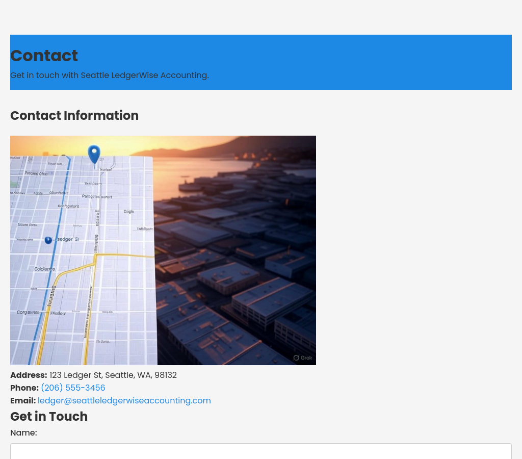Image resolution: width=522 pixels, height=459 pixels.
Task: Click the bold Address label
Action: 29,375
